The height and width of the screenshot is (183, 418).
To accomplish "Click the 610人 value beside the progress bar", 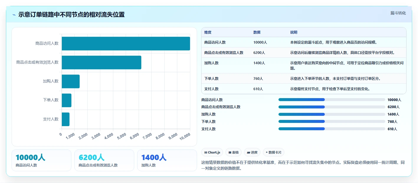I will point(392,129).
